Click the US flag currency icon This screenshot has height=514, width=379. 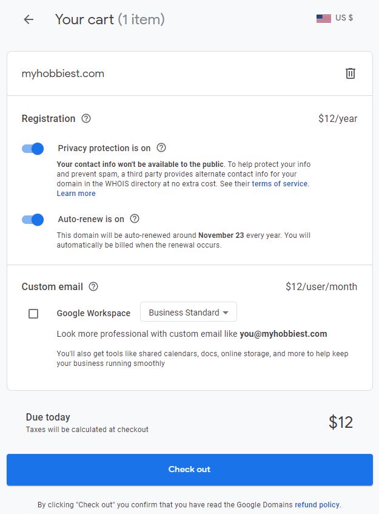point(324,18)
